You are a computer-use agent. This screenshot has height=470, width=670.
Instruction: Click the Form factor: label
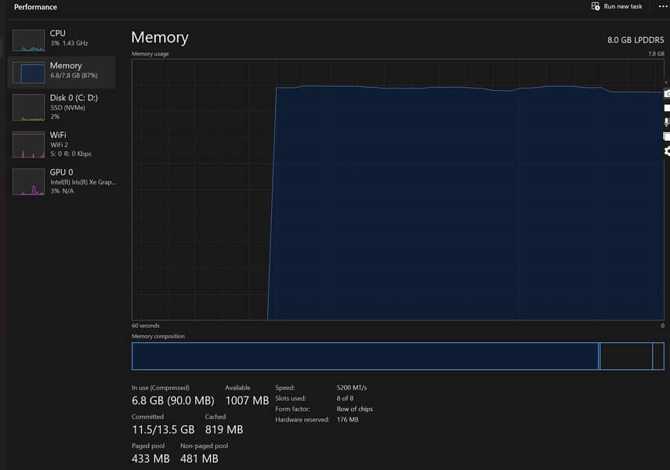[292, 409]
